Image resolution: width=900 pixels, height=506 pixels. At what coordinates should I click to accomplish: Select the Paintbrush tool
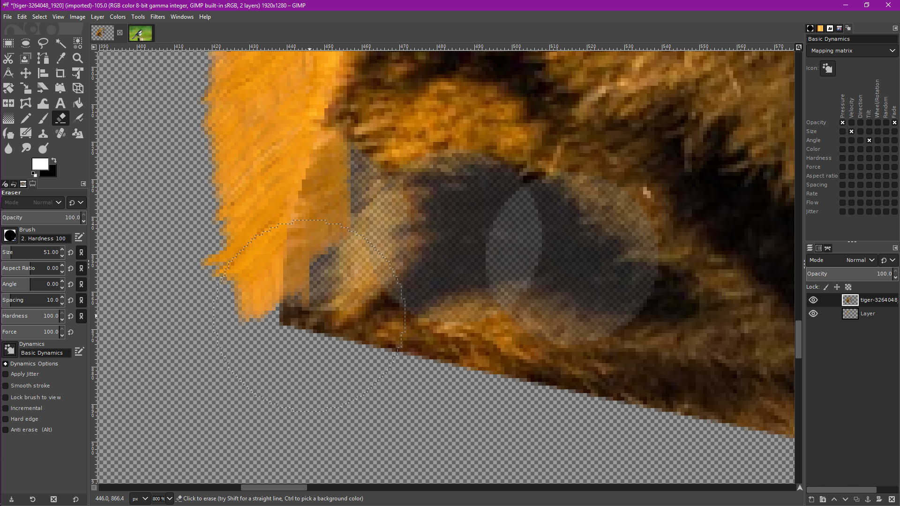[43, 119]
